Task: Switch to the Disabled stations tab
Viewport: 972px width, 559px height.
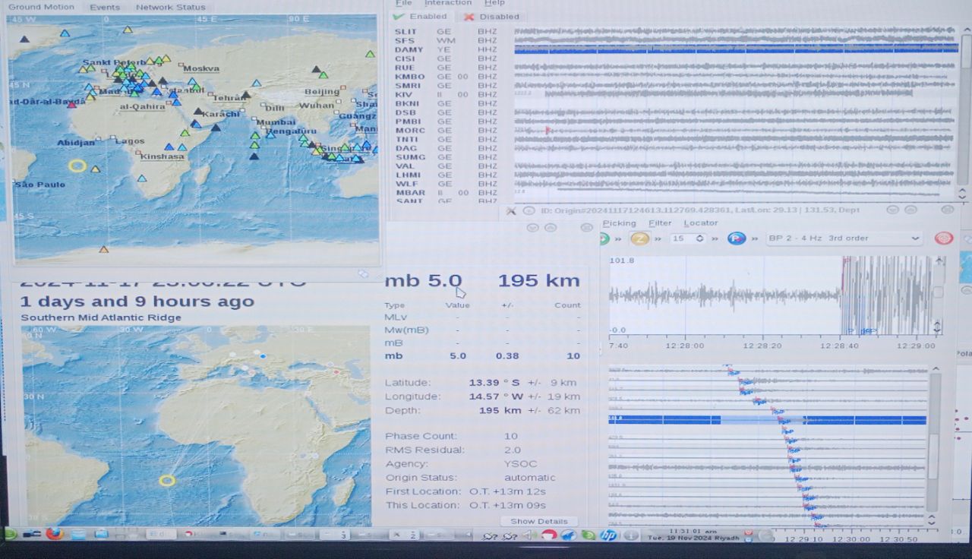Action: point(492,17)
